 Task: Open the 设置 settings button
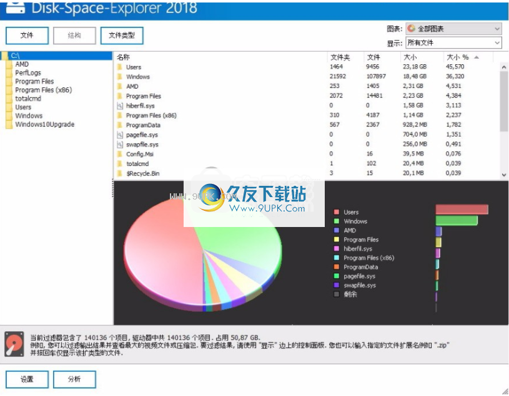[x=27, y=379]
